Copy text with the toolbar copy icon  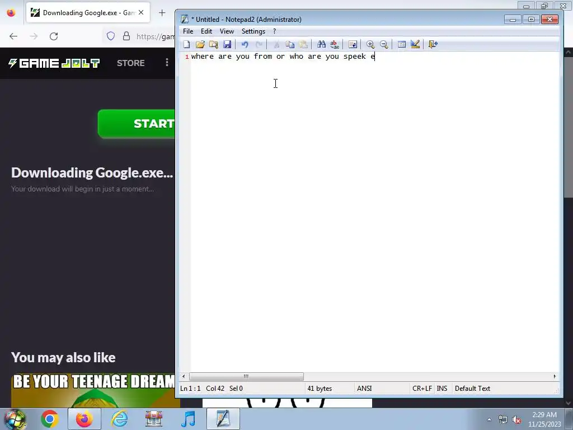[x=290, y=44]
